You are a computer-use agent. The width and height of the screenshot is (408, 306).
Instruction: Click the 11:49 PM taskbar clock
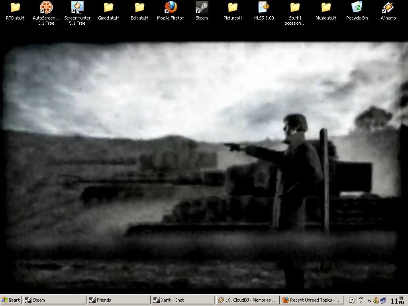[x=397, y=300]
